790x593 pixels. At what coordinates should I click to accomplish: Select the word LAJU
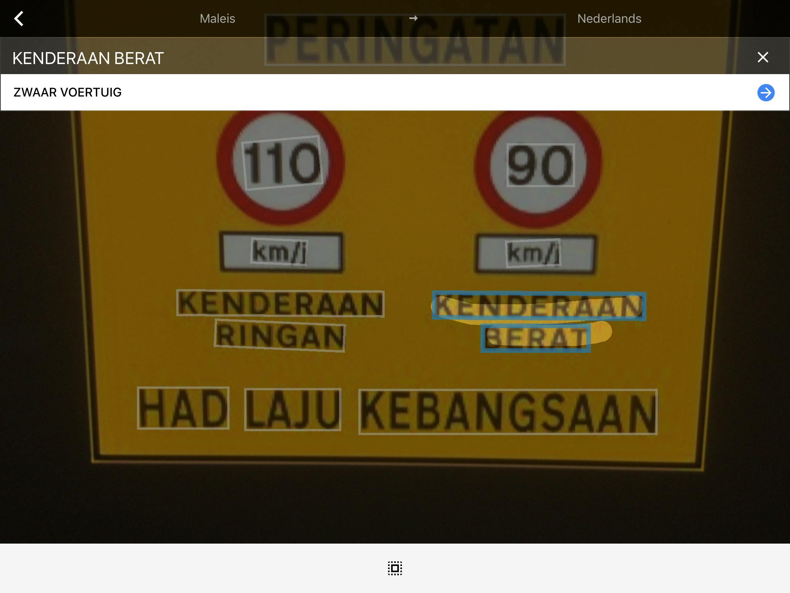293,410
